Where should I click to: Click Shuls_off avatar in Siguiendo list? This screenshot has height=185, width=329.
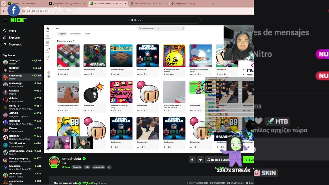pos(5,62)
